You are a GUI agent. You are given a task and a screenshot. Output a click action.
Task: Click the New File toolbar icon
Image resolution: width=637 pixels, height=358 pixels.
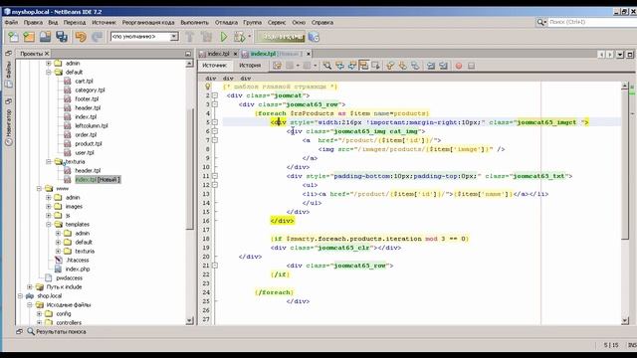tap(13, 37)
